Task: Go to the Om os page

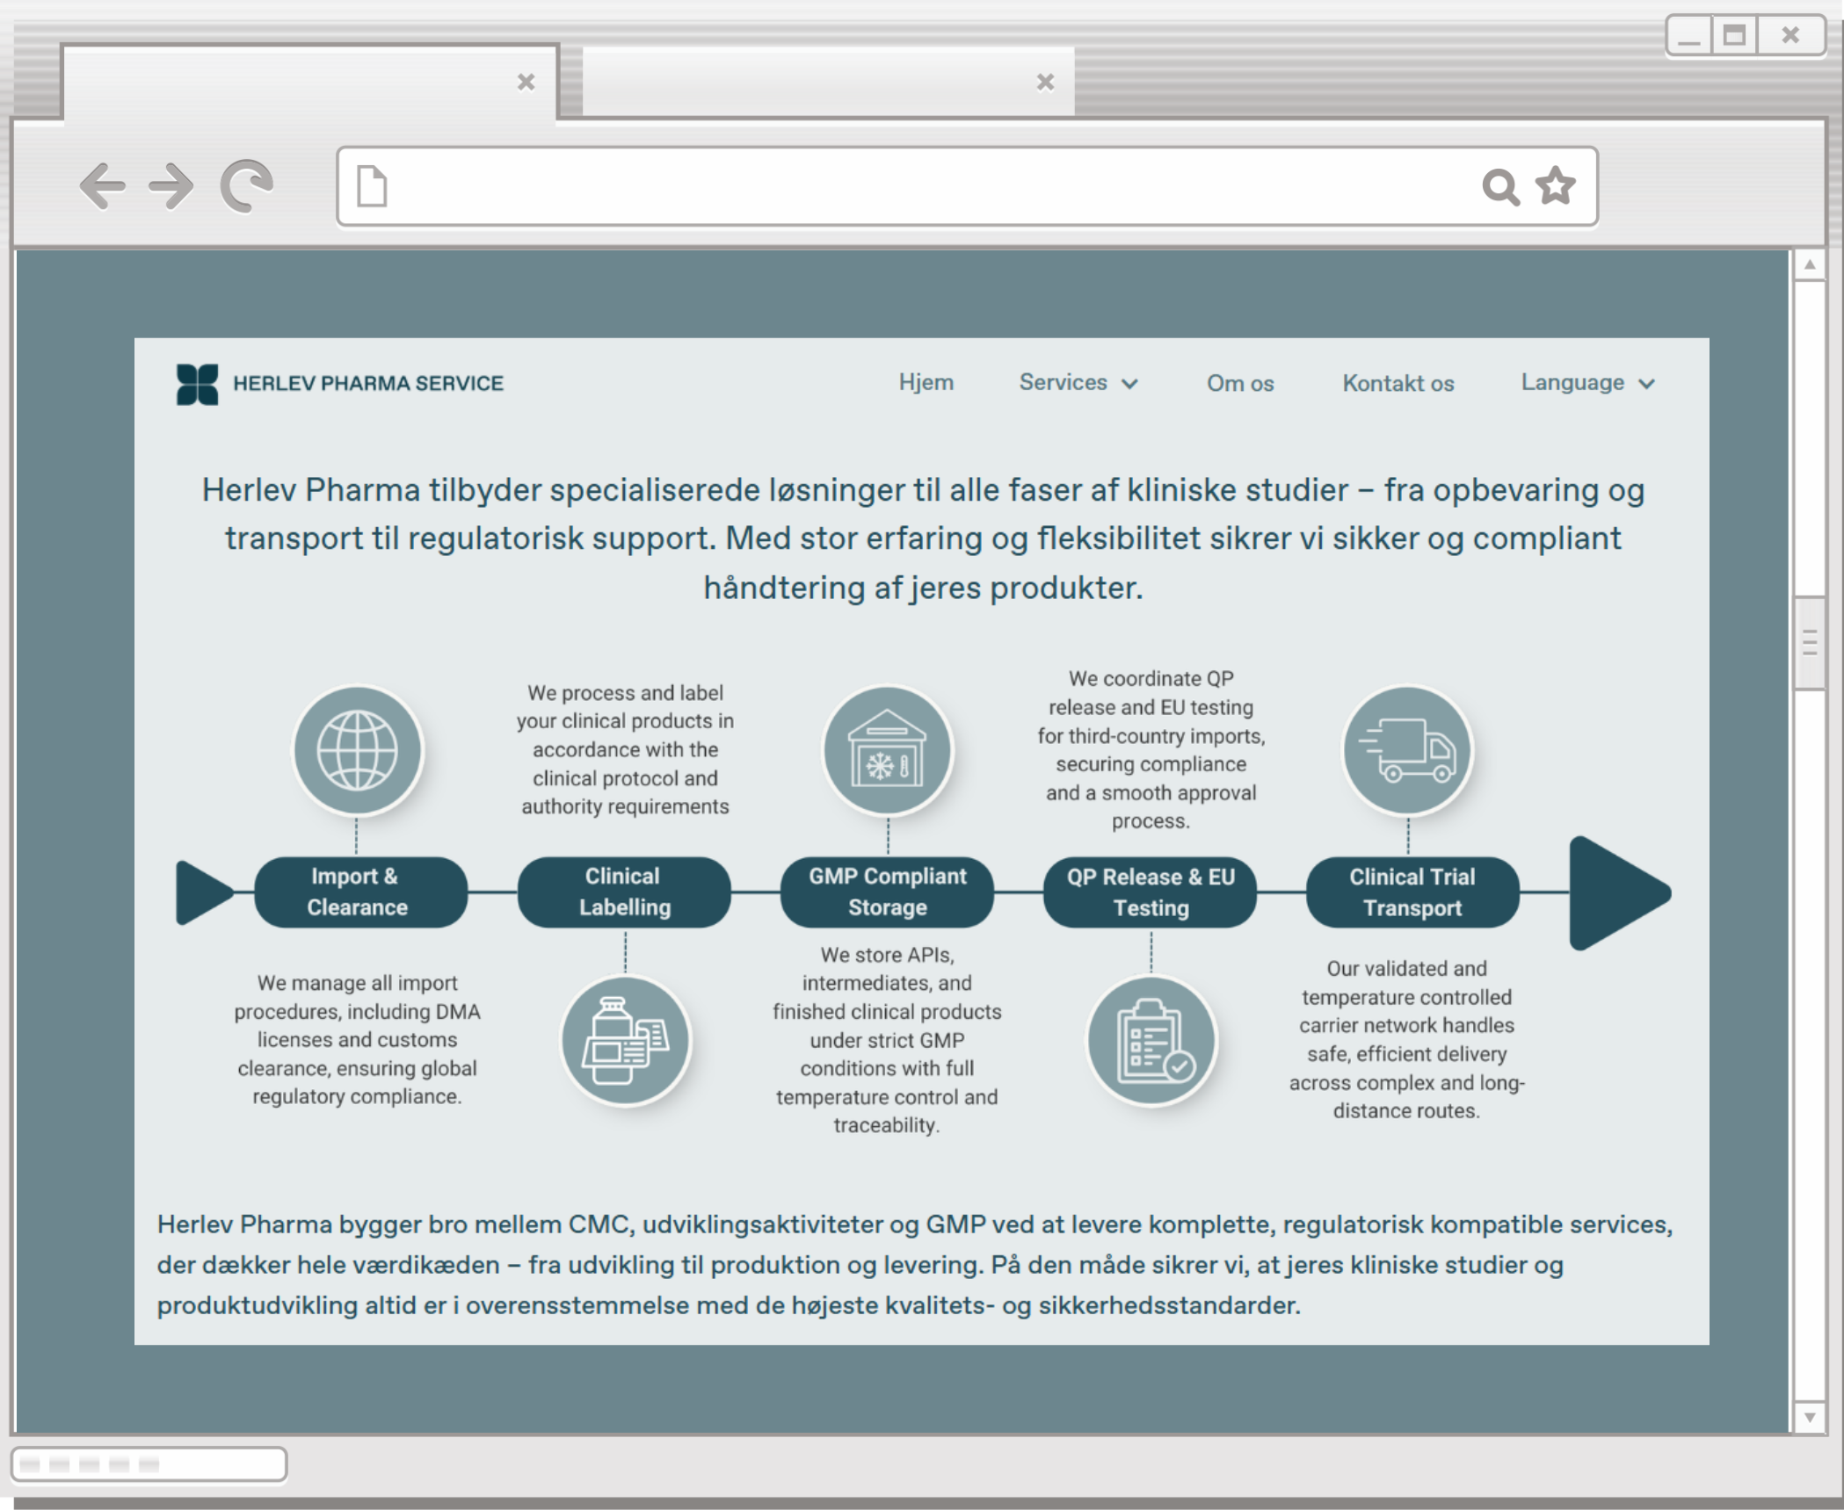Action: coord(1239,384)
